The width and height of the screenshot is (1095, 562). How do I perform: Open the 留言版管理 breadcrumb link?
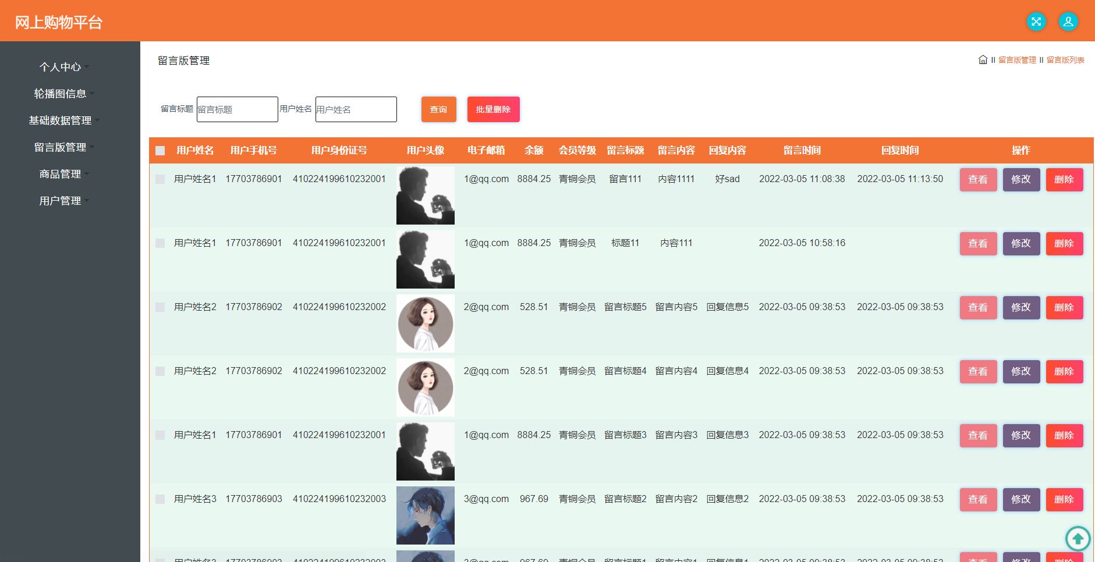coord(1017,60)
